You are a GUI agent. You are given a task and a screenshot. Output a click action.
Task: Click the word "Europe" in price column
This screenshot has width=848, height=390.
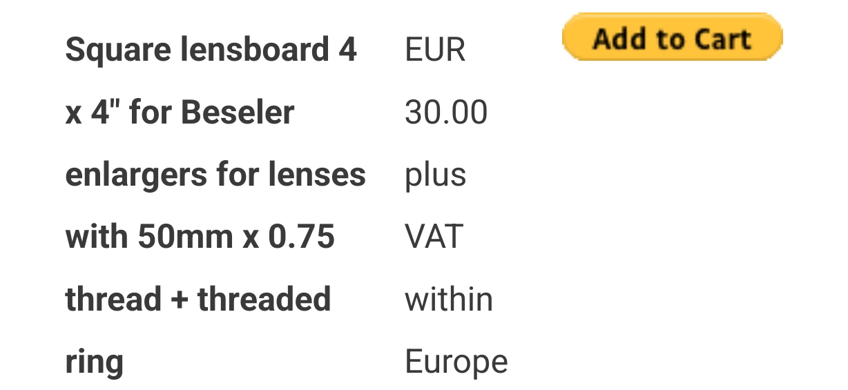pyautogui.click(x=456, y=362)
